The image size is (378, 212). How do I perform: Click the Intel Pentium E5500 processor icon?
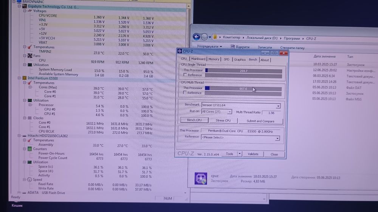tap(24, 78)
